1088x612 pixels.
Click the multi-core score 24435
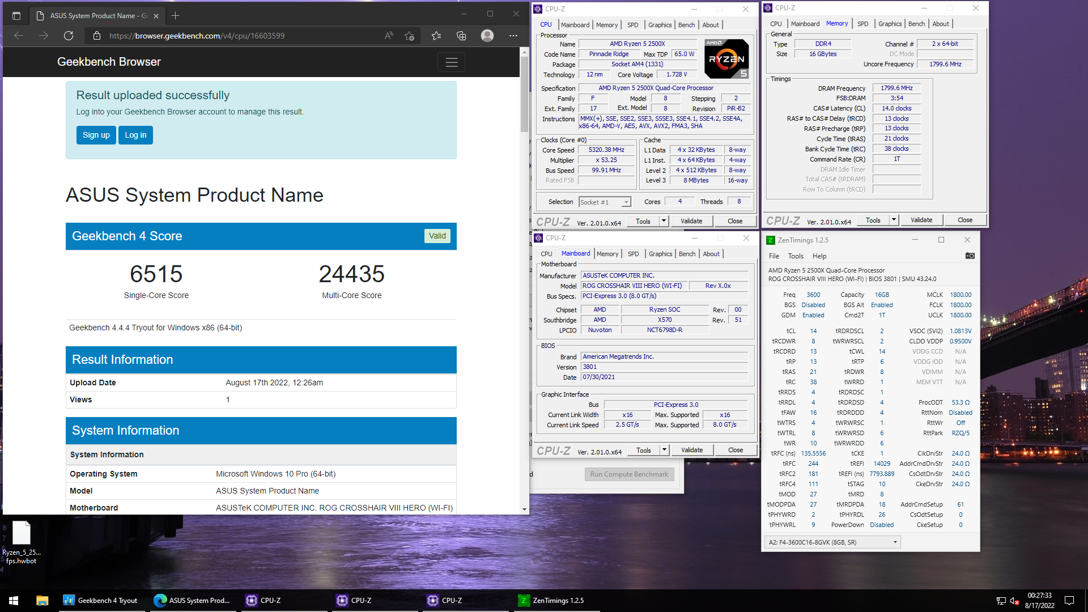pos(352,274)
